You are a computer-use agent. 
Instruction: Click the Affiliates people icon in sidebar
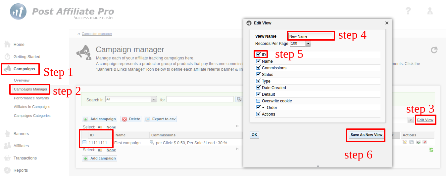pos(7,146)
